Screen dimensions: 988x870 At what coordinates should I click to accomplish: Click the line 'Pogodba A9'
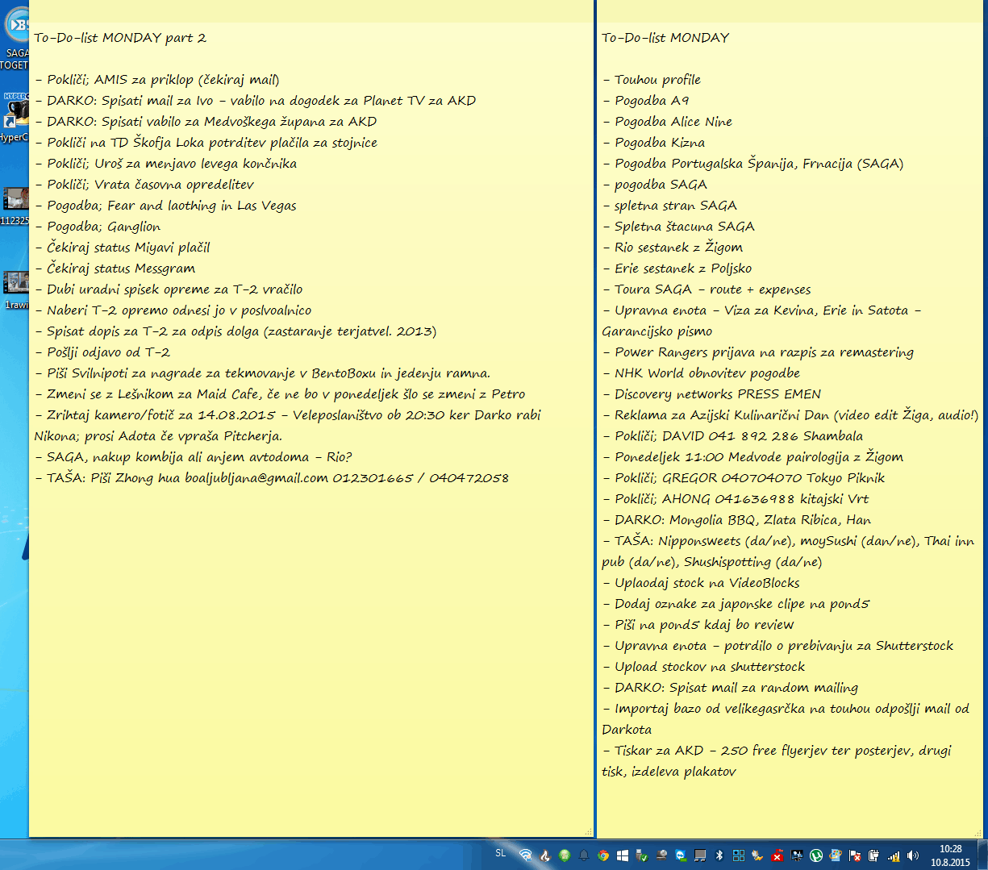pyautogui.click(x=646, y=101)
